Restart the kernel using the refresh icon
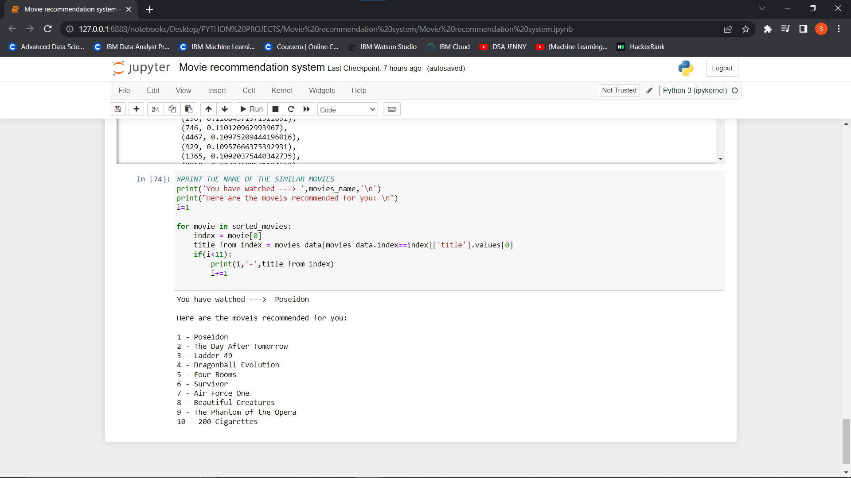 pyautogui.click(x=291, y=109)
